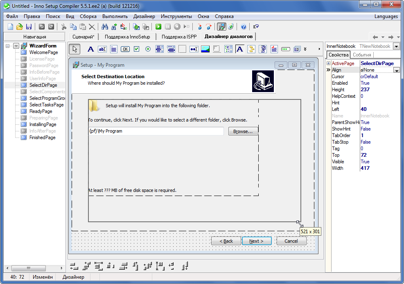Click the {pf}\My Program path field
This screenshot has height=284, width=404.
tap(156, 131)
